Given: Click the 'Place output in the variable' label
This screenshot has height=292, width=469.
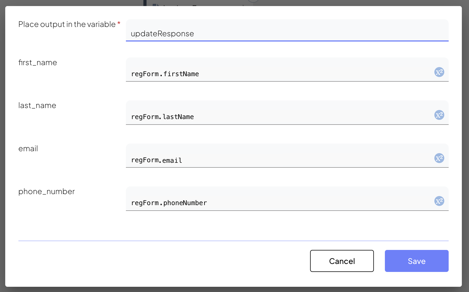Looking at the screenshot, I should pos(67,24).
